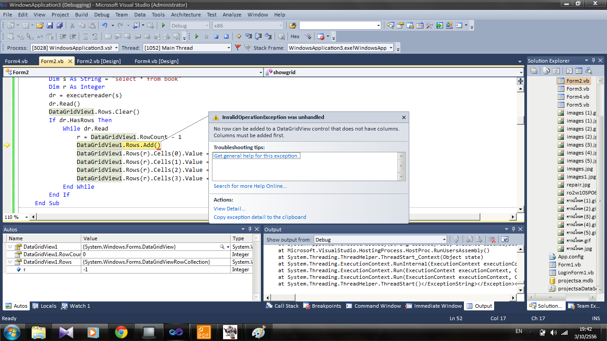Click the Step Into debug icon
The image size is (607, 341).
click(248, 36)
